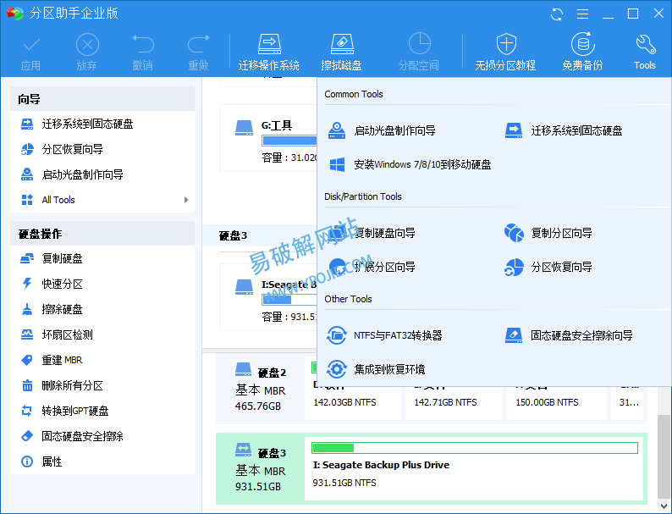The width and height of the screenshot is (672, 514).
Task: Open 属性 disk properties in sidebar
Action: coord(52,461)
